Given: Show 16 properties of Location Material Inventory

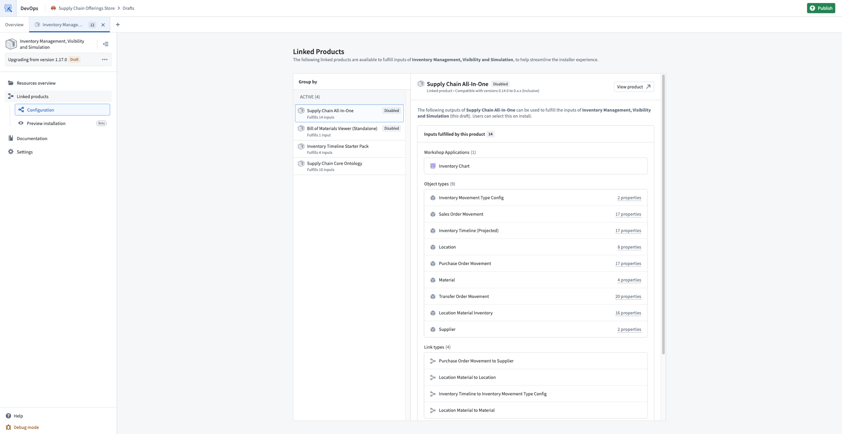Looking at the screenshot, I should (628, 313).
